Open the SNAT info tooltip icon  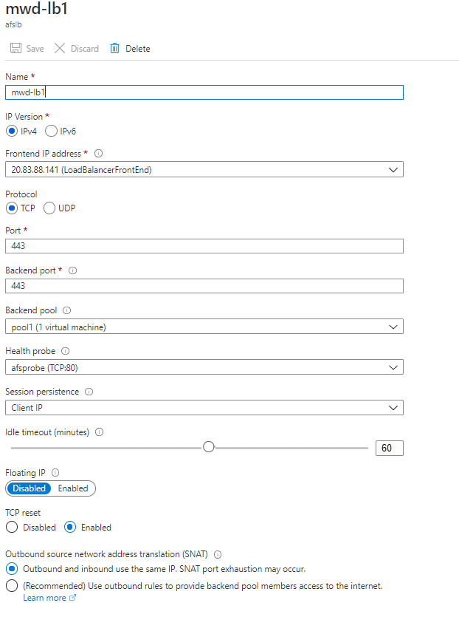click(216, 555)
